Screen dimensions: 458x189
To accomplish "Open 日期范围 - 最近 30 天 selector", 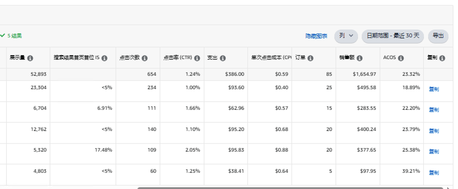I will click(393, 36).
